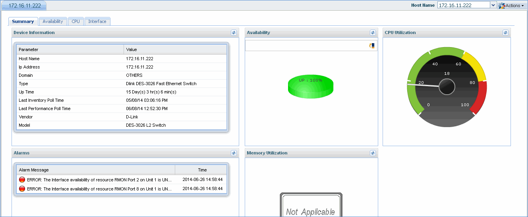Click the availability chart options icon
528x217 pixels.
click(372, 46)
